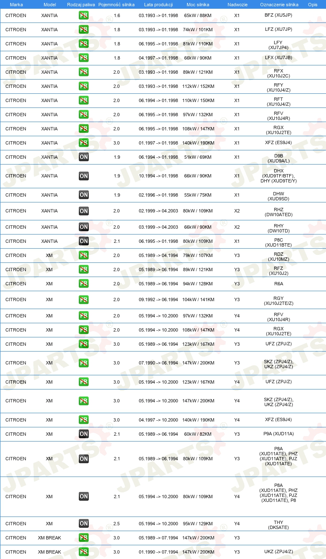The height and width of the screenshot is (559, 326).
Task: Click the PB fuel icon in the BFZ (XU5JP) row
Action: (x=84, y=15)
